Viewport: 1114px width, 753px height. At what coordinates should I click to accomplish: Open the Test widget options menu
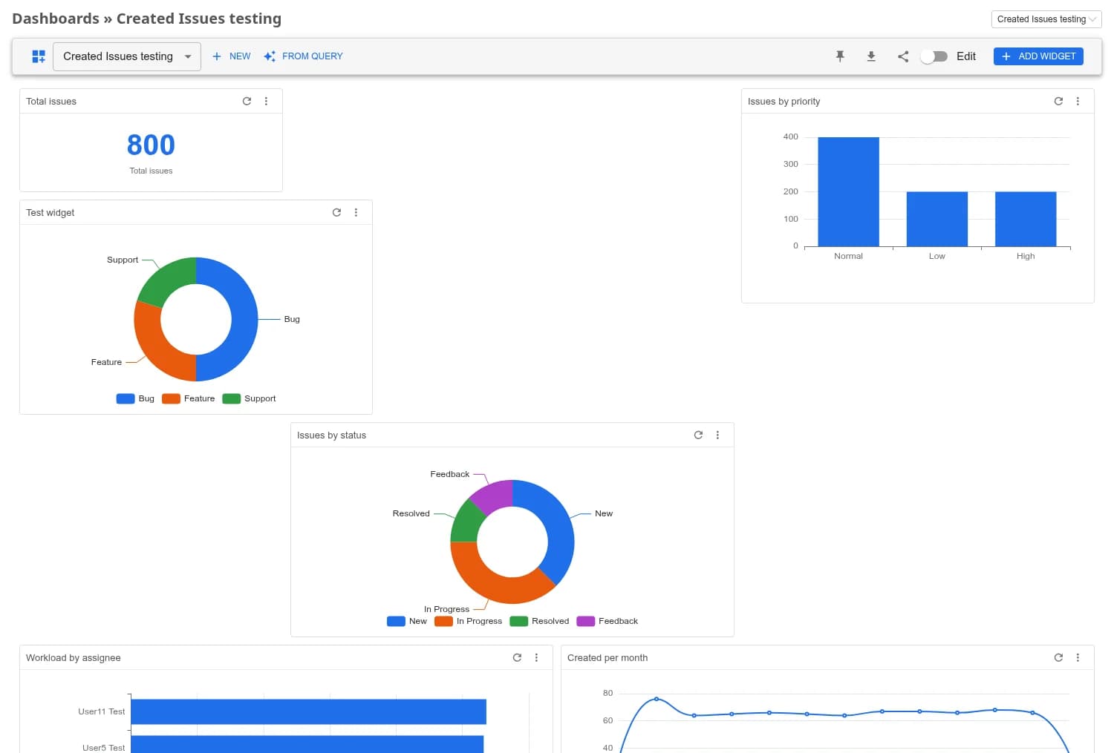(x=356, y=212)
